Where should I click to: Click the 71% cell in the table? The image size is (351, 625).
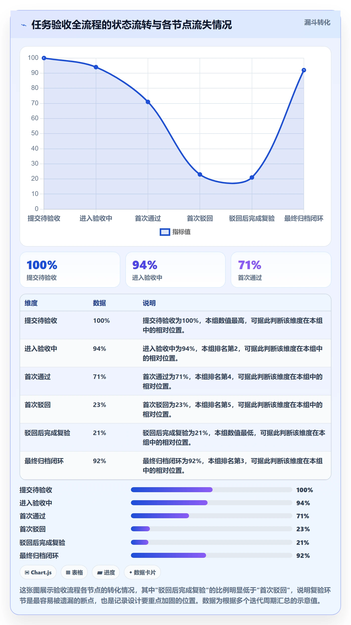coord(100,377)
